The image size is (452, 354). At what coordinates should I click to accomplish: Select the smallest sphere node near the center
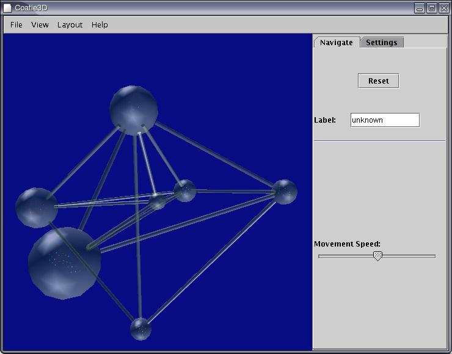pos(158,202)
